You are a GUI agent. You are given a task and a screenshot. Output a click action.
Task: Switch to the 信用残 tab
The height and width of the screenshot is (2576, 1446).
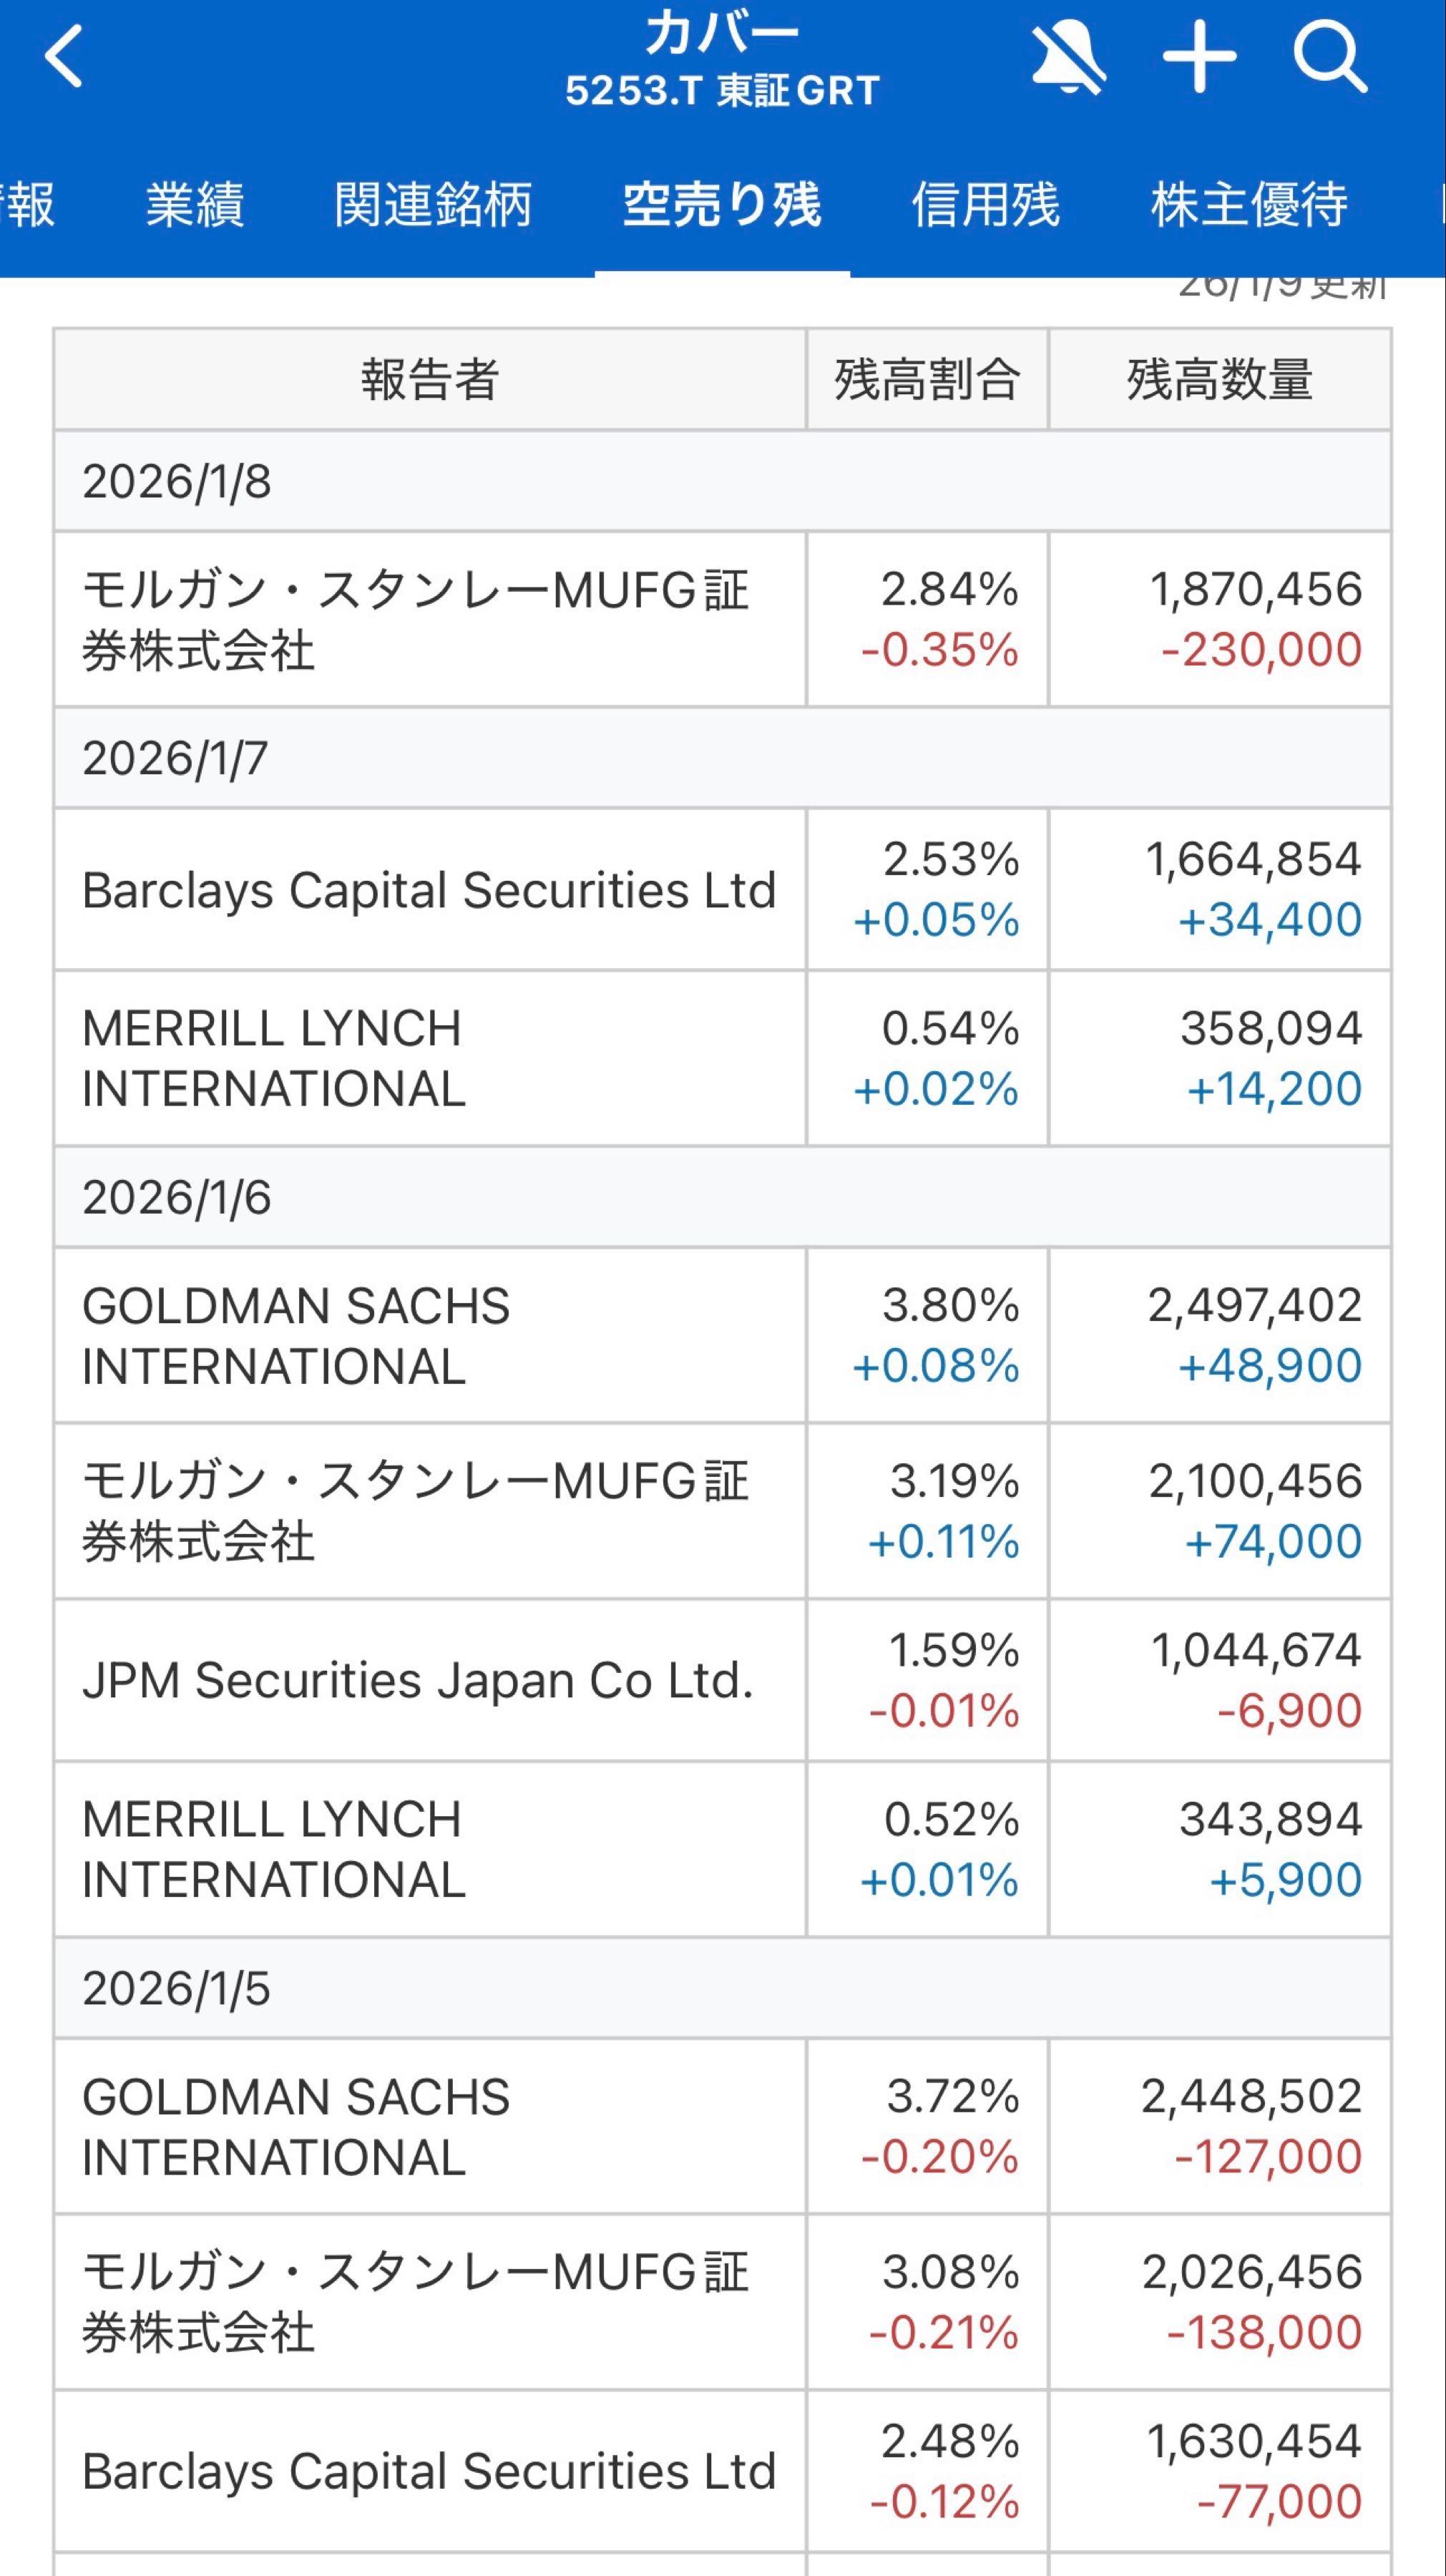point(985,205)
